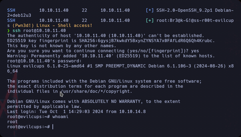The height and width of the screenshot is (137, 241).
Task: Click 'root@10.10.11.40' in the ssh command
Action: 45,31
